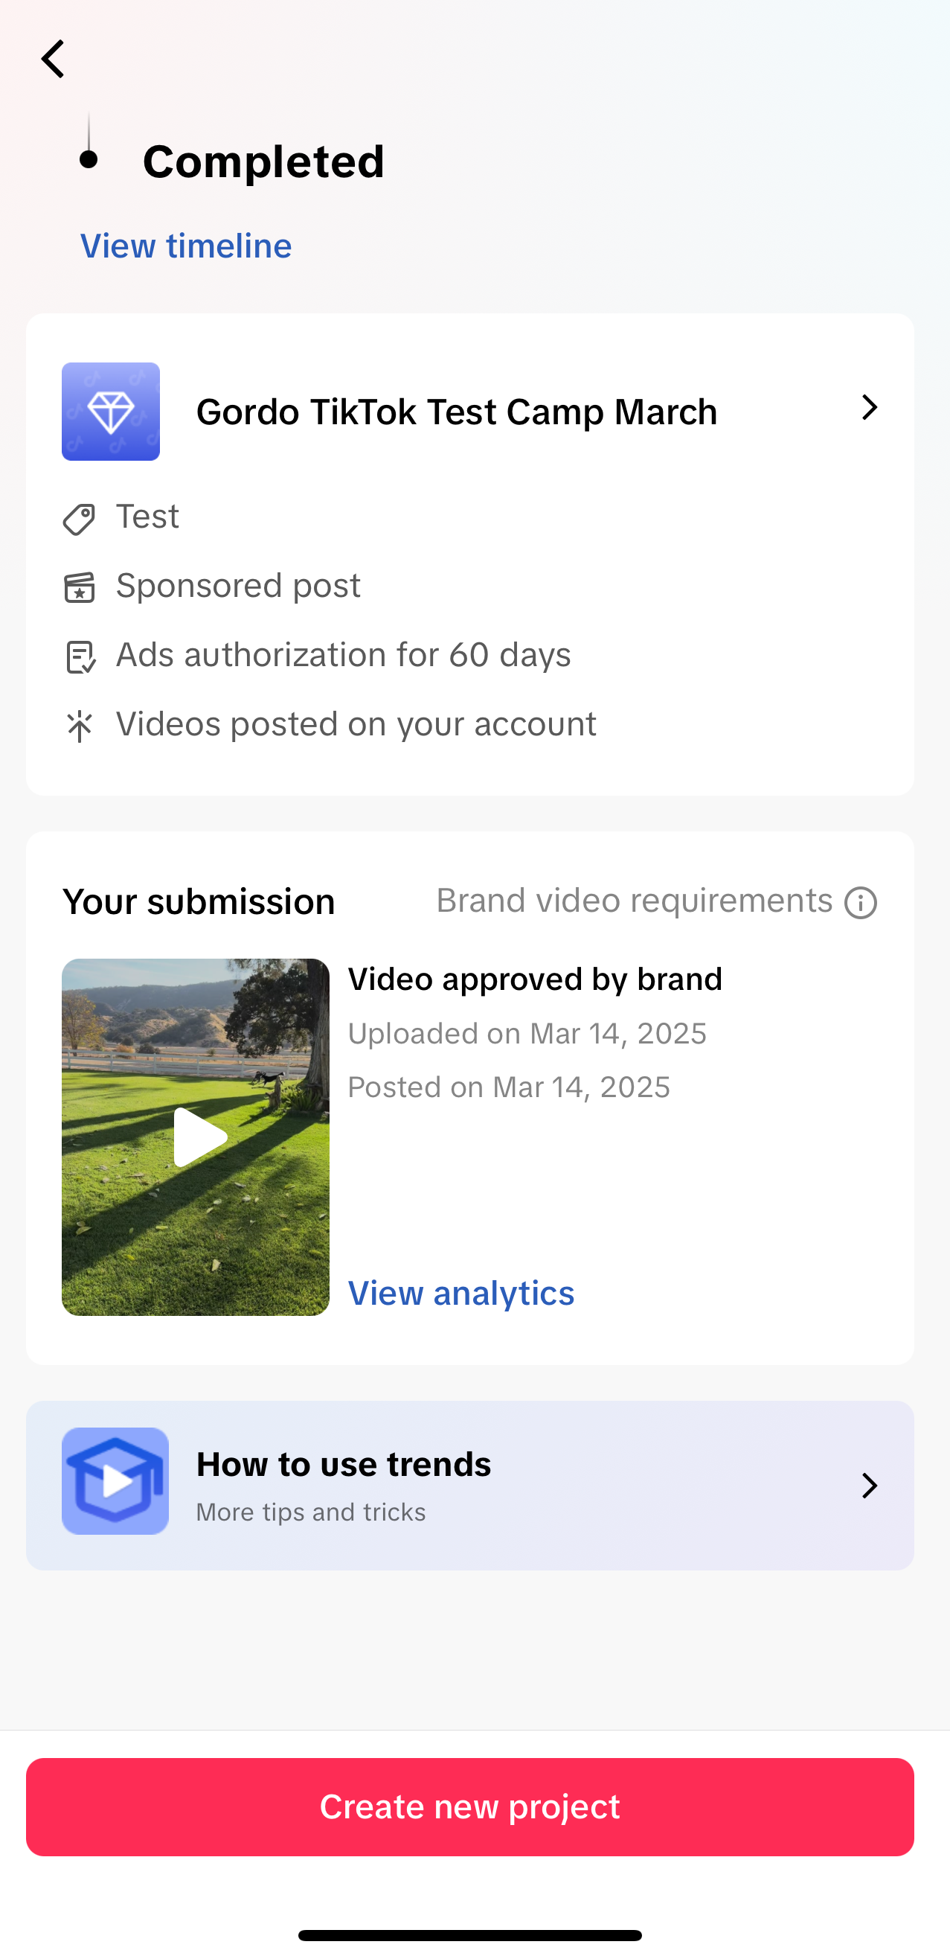Expand campaign details with the chevron arrow
The height and width of the screenshot is (1959, 950).
870,408
